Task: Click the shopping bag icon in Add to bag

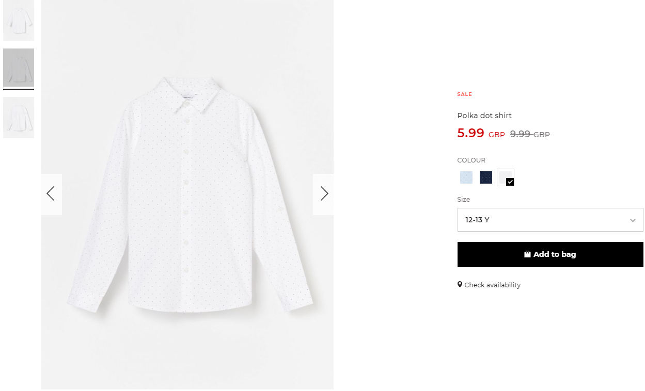Action: 527,254
